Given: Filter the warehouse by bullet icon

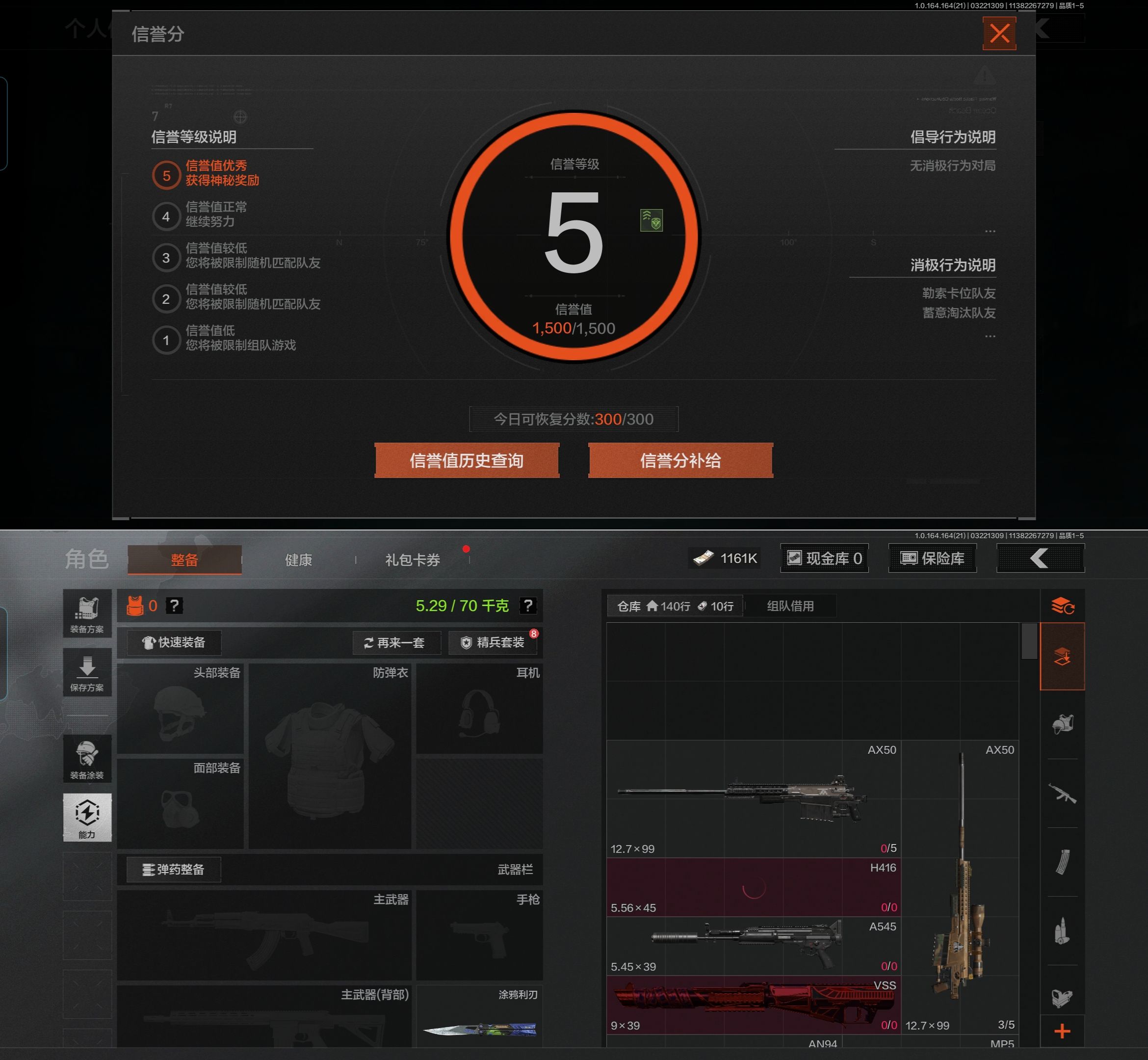Looking at the screenshot, I should (1062, 930).
